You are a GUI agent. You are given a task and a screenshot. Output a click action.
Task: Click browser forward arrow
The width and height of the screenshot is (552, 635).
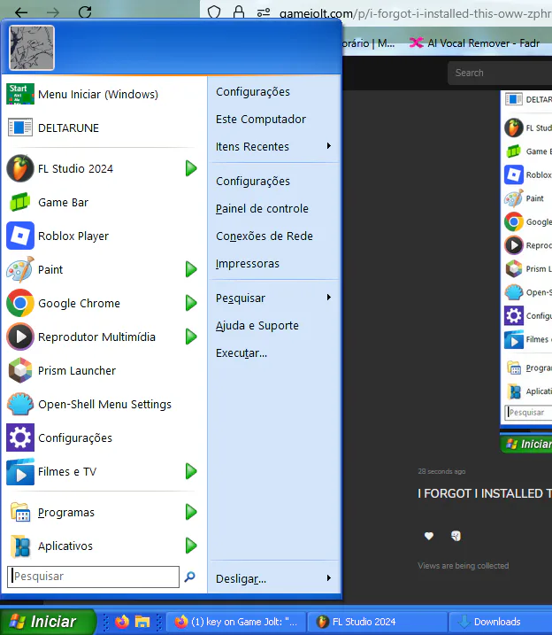[x=53, y=12]
